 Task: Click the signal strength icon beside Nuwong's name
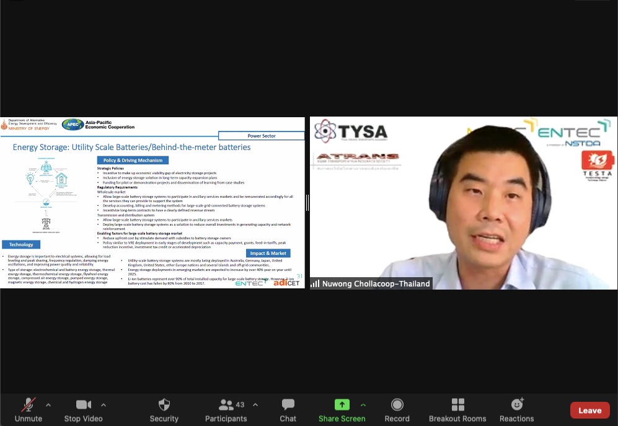[x=315, y=283]
